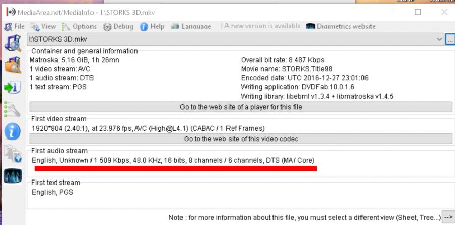Viewport: 455px width, 225px height.
Task: Open the Digimetrics website link
Action: pyautogui.click(x=341, y=26)
